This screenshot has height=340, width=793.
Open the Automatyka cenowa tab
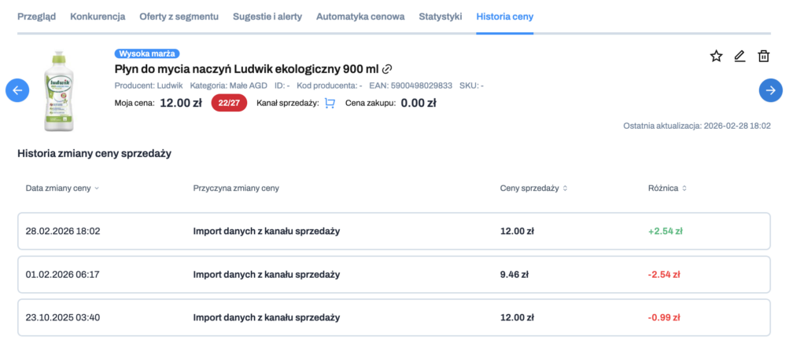tap(360, 16)
